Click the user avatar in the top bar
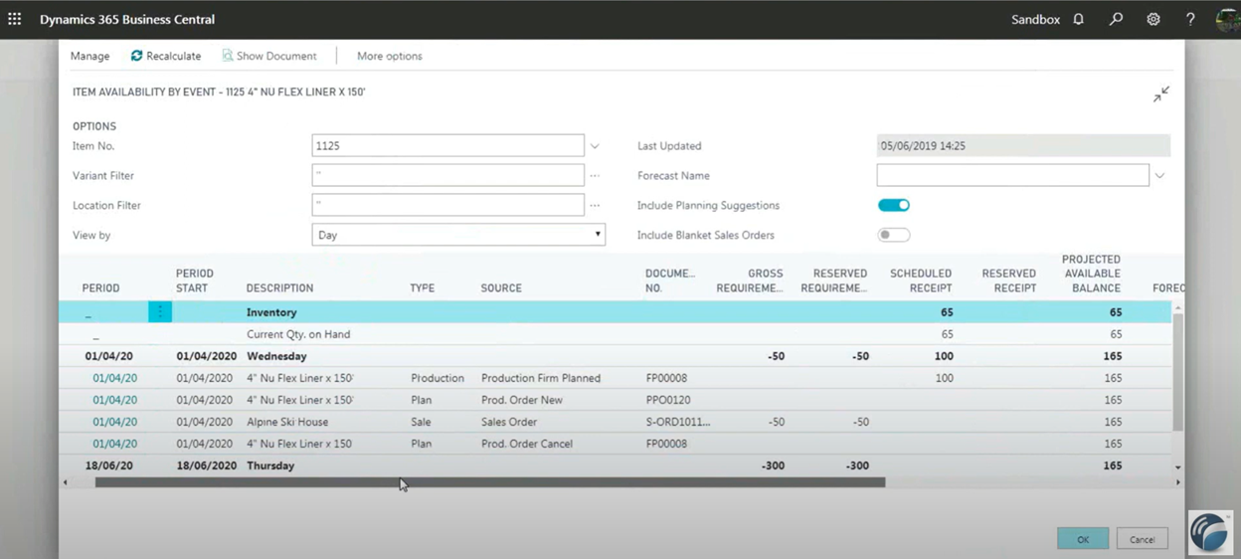 (x=1229, y=19)
